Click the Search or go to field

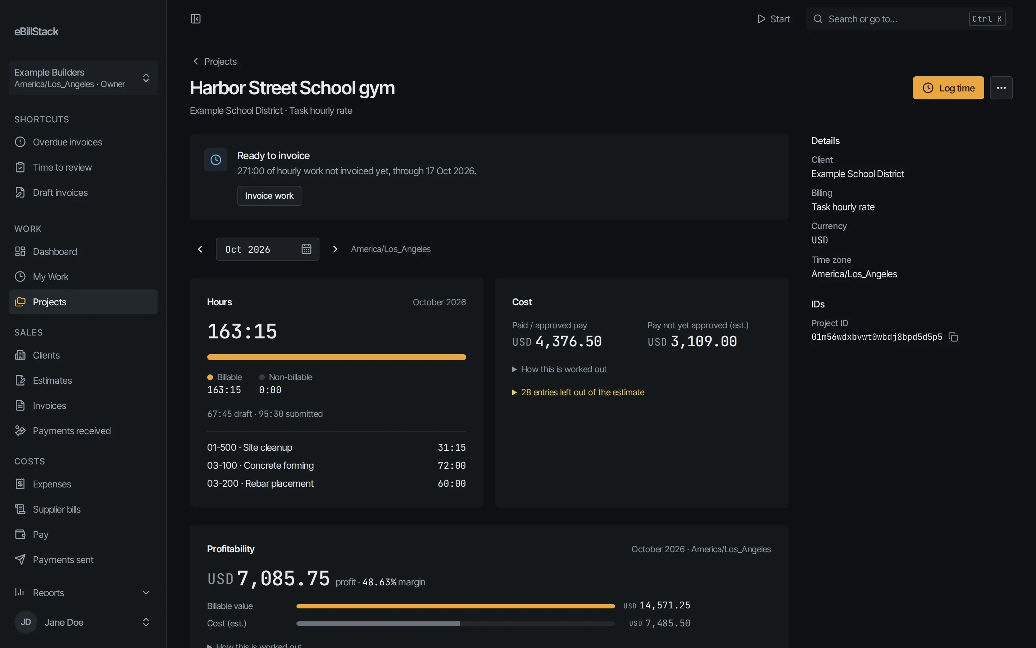coord(909,19)
